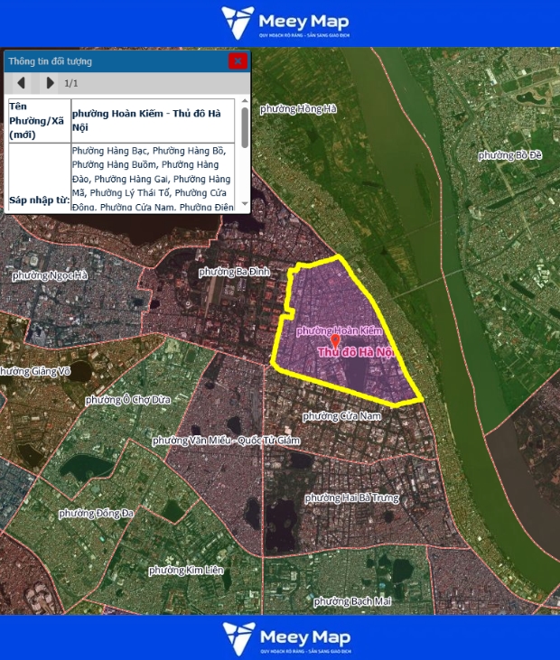Go to previous object with left arrow
Image resolution: width=560 pixels, height=660 pixels.
[22, 83]
